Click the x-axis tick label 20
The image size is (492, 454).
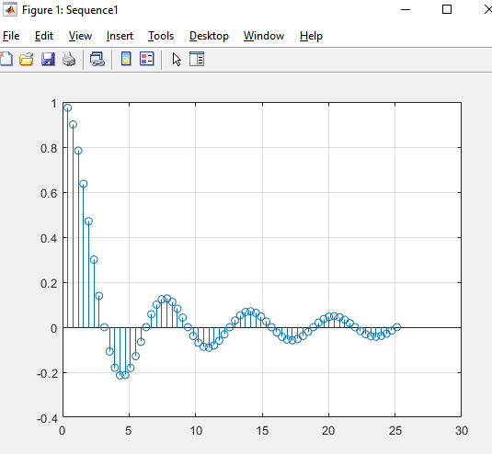click(x=328, y=431)
